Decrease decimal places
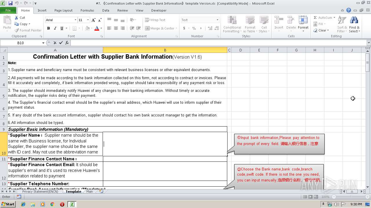 point(216,28)
